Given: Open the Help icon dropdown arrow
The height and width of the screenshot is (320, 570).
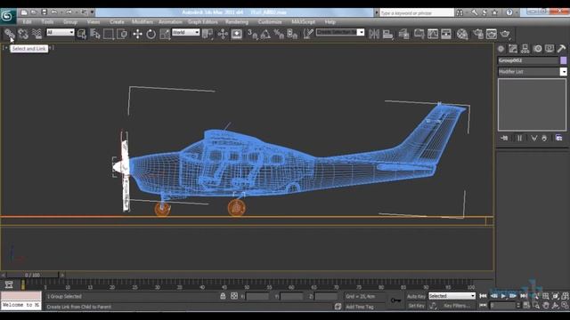Looking at the screenshot, I should pos(517,12).
